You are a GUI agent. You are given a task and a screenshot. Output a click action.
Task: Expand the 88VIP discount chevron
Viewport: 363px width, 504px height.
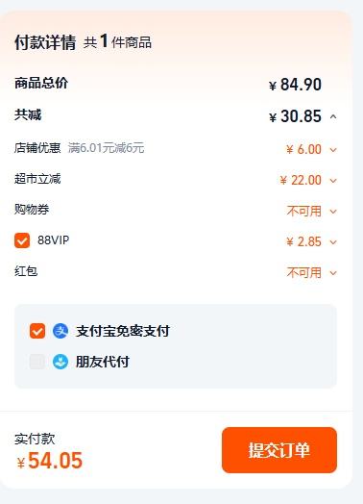(x=333, y=242)
